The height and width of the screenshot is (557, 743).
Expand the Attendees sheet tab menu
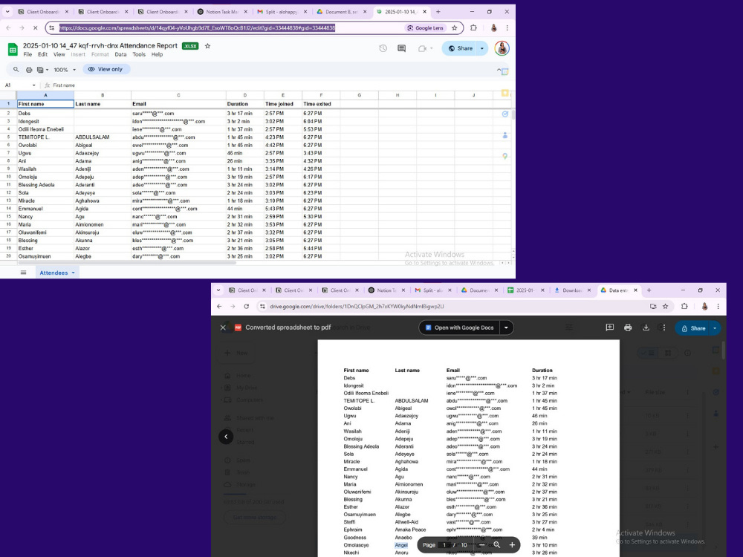[x=73, y=273]
